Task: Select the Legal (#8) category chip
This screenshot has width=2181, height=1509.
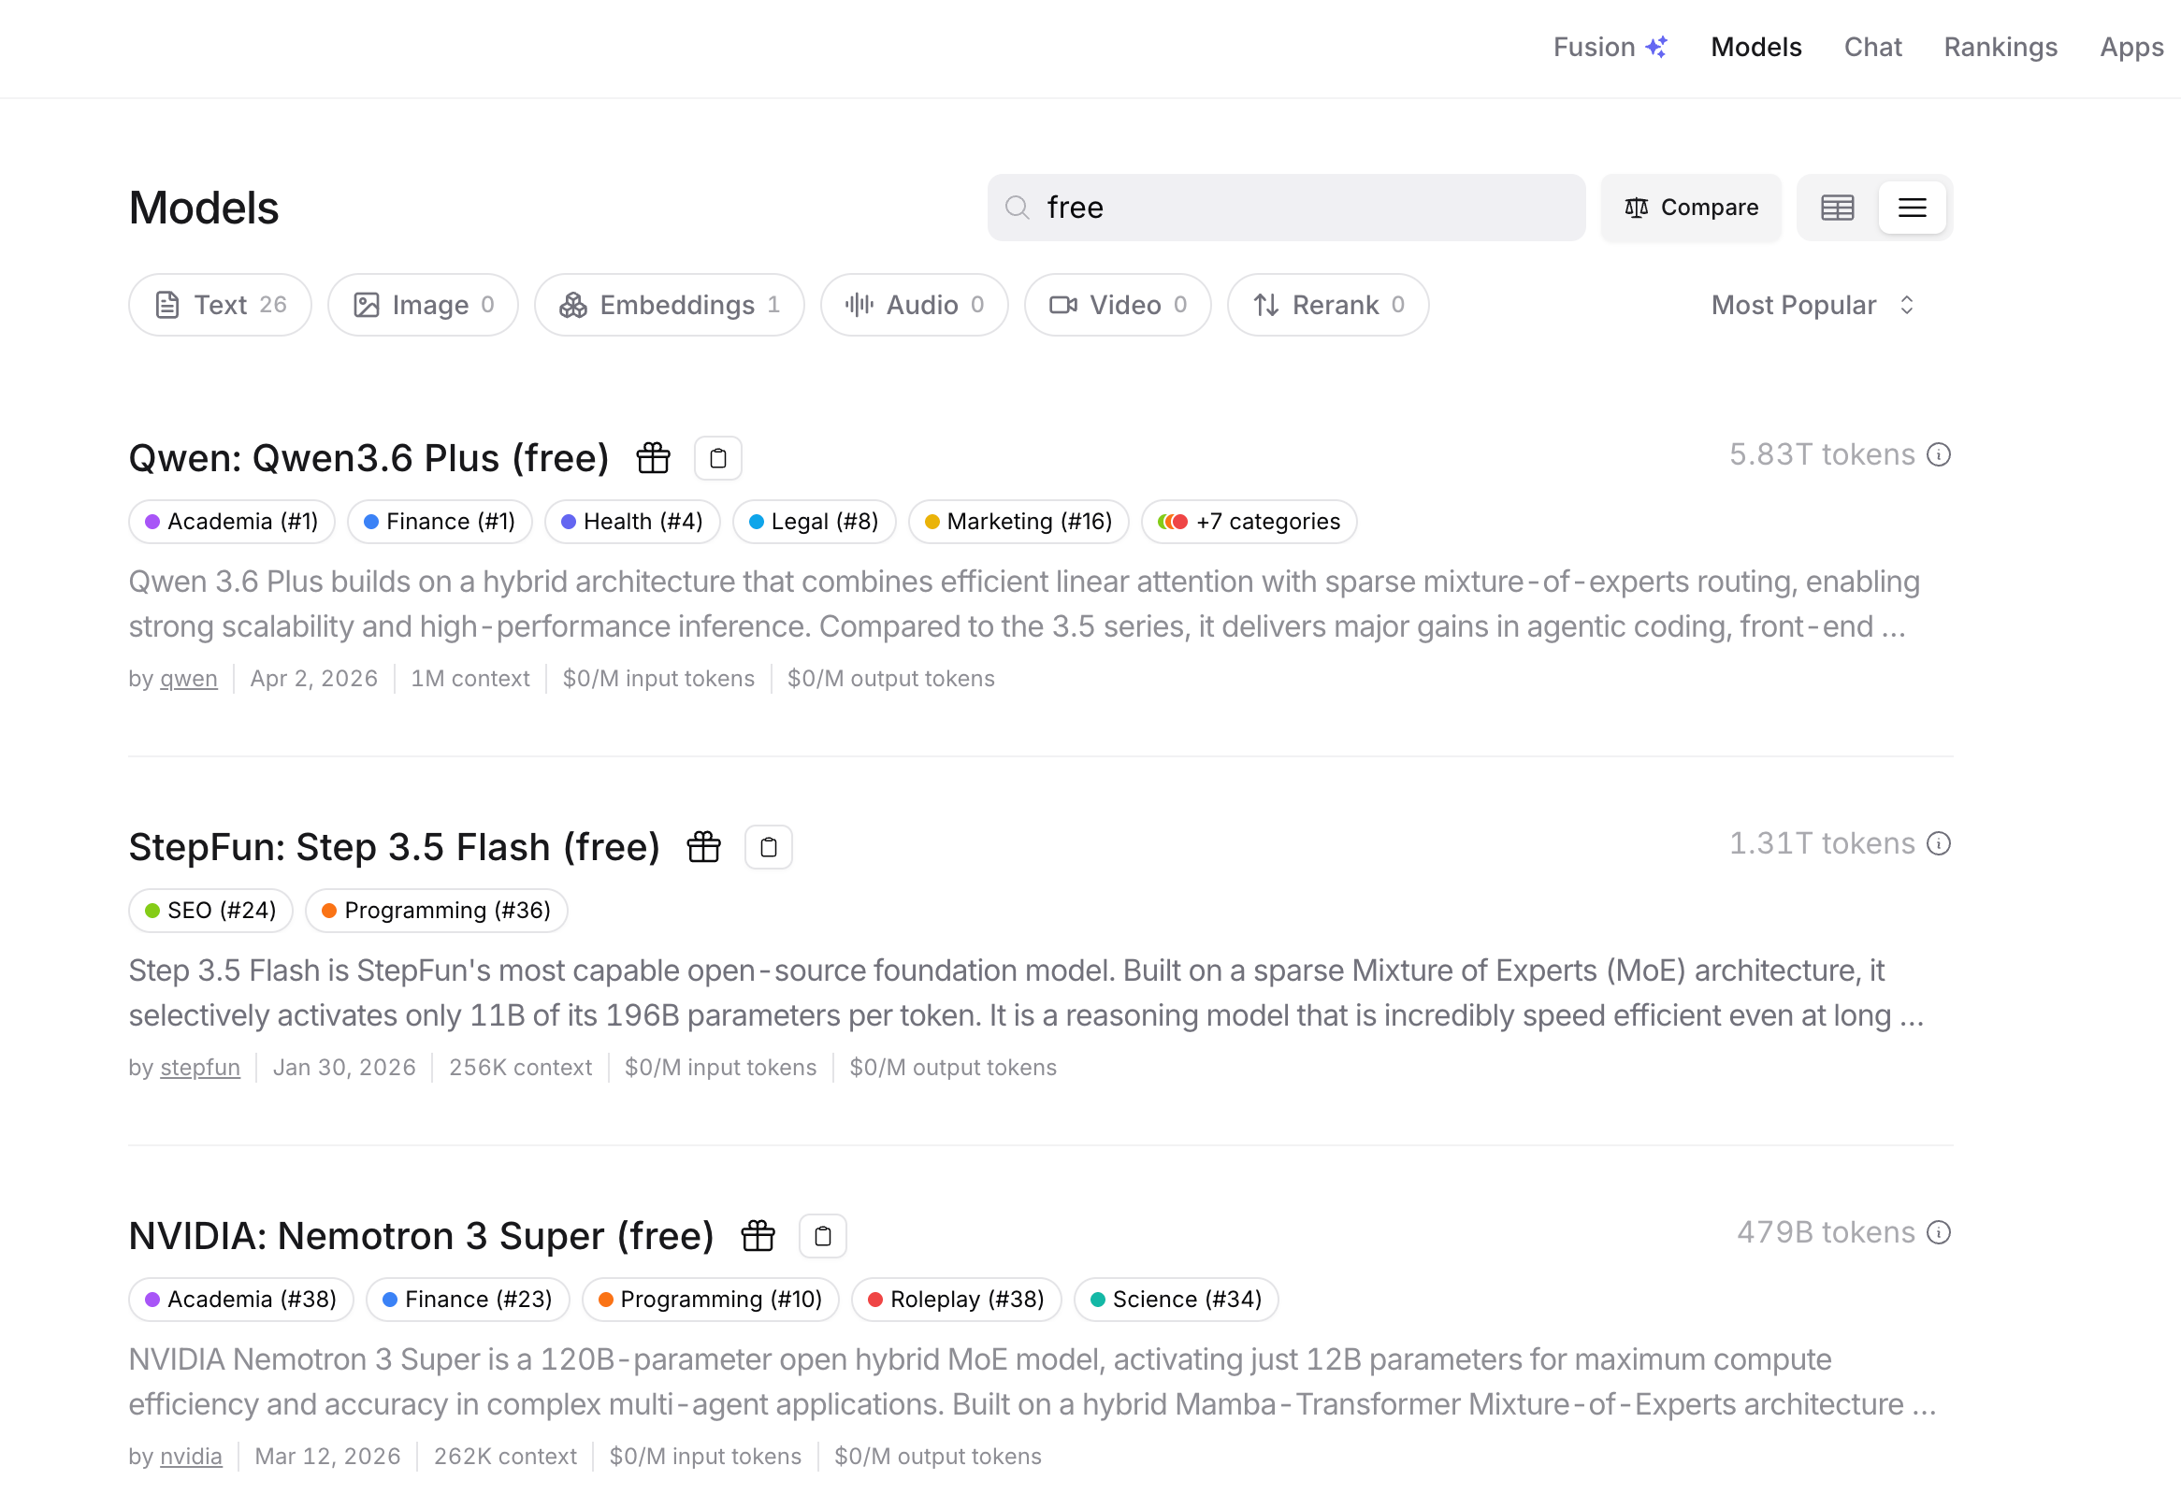Action: pos(815,522)
